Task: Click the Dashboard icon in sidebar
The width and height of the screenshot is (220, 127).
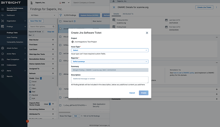Action: pos(3,15)
